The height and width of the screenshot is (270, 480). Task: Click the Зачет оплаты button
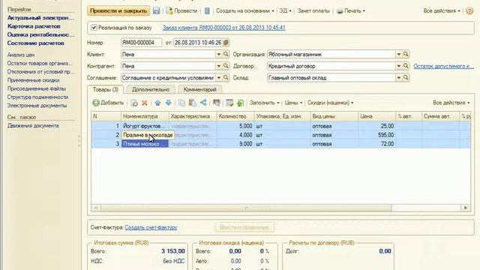tap(313, 10)
